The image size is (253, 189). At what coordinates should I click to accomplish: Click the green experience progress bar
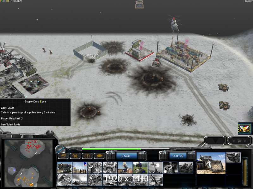point(111,149)
